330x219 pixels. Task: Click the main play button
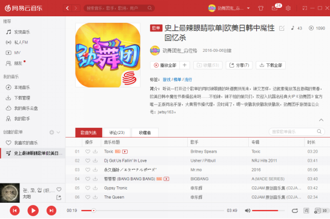pos(33,211)
